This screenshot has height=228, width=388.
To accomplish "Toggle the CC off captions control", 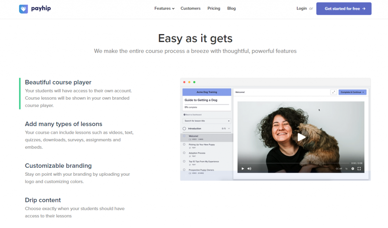I will pos(339,169).
